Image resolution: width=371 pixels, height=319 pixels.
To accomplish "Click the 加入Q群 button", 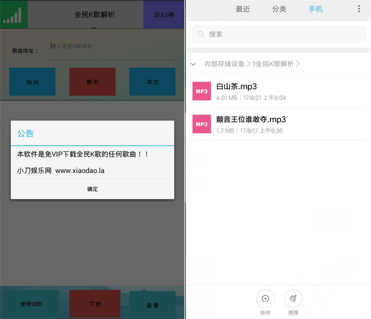I will [x=164, y=15].
